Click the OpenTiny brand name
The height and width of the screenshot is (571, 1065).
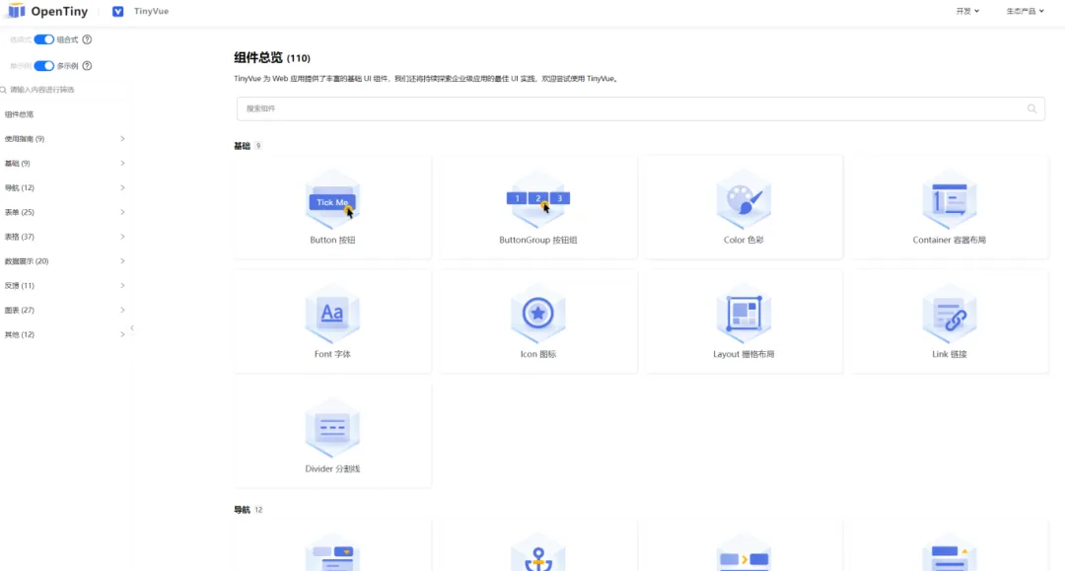coord(59,12)
